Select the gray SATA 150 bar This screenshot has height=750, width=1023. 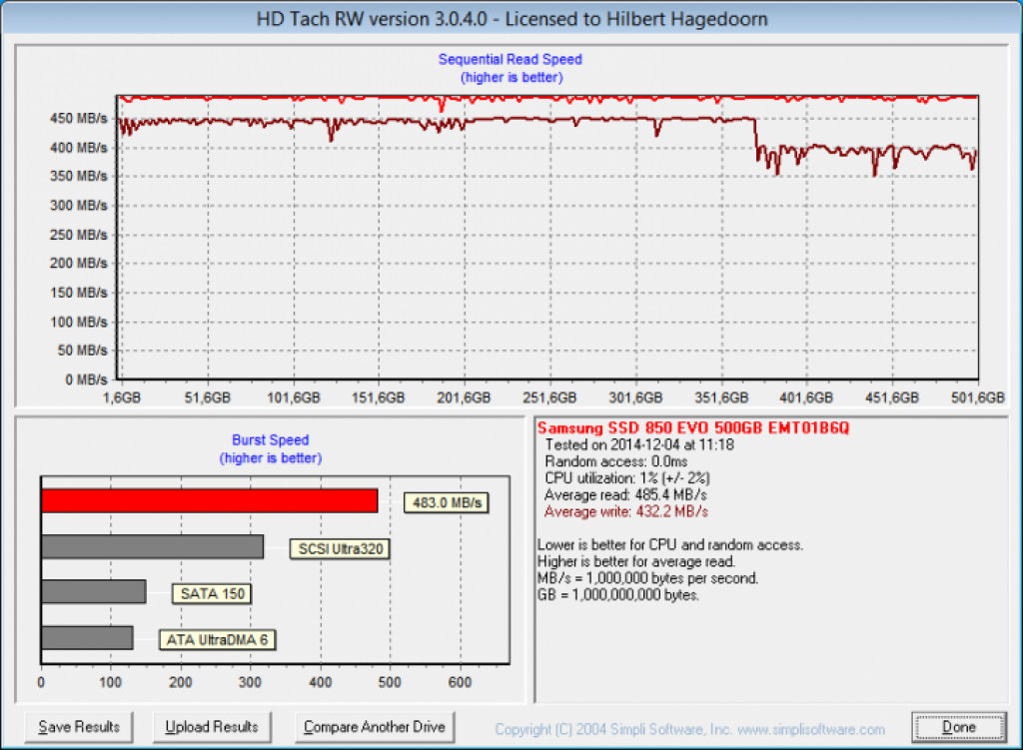[94, 591]
